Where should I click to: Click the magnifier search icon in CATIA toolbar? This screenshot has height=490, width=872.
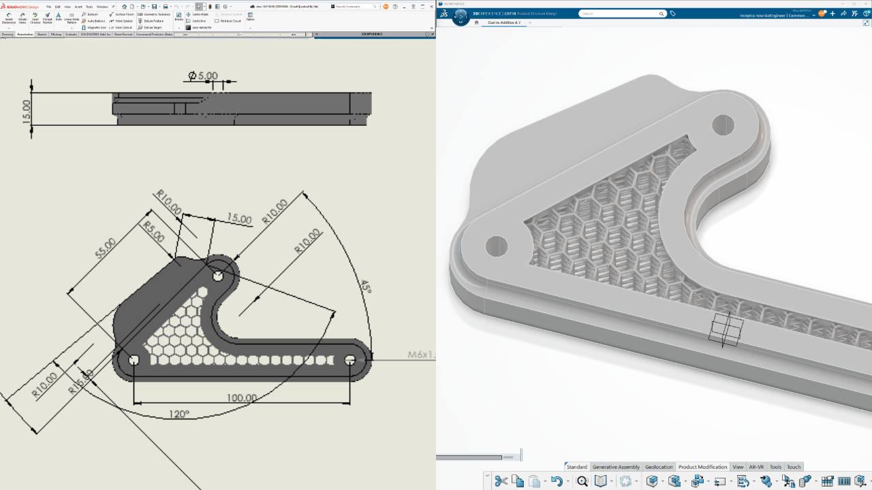[582, 481]
